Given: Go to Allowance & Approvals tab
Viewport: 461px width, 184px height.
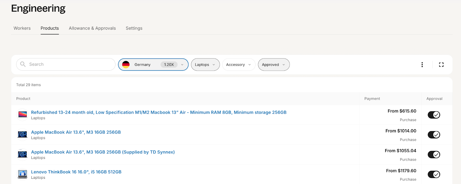Looking at the screenshot, I should [x=92, y=28].
